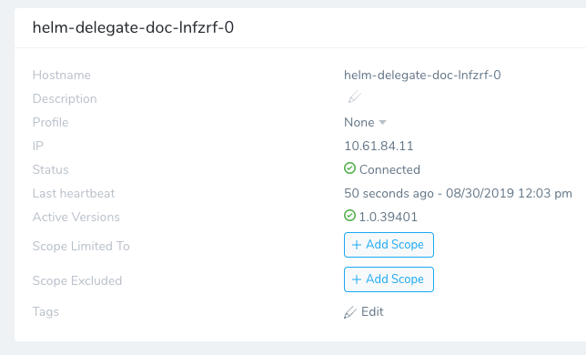
Task: Click the Connected status text
Action: pos(389,169)
